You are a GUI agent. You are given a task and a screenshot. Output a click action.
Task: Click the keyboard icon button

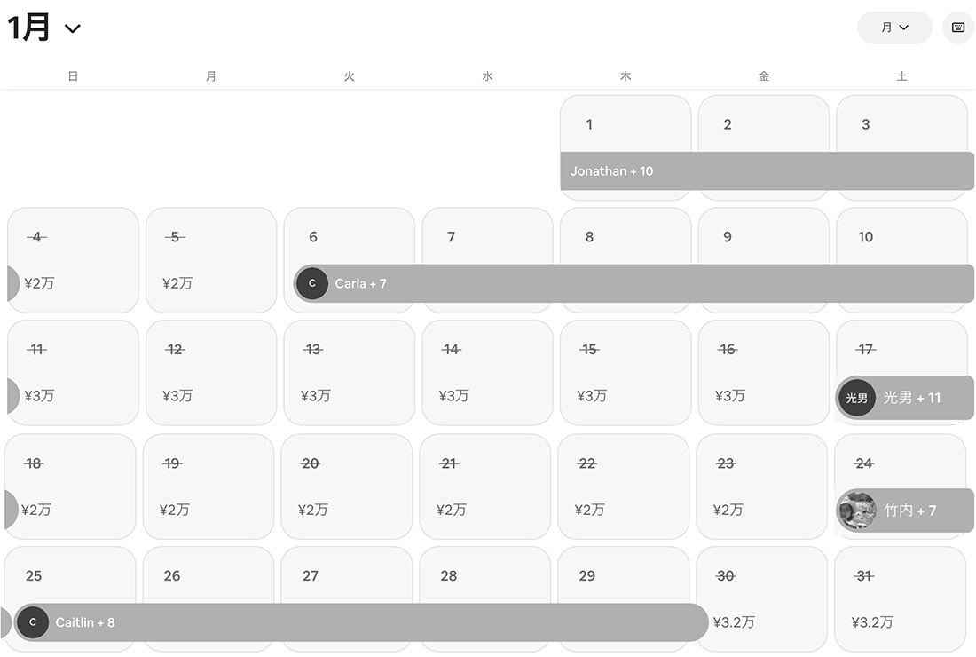[957, 28]
